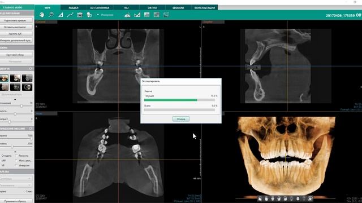Select third VR preset thumbnail in top row
The width and height of the screenshot is (362, 203).
[27, 78]
